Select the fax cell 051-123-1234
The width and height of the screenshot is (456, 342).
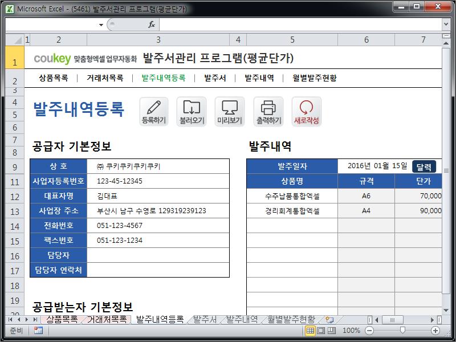coord(158,241)
